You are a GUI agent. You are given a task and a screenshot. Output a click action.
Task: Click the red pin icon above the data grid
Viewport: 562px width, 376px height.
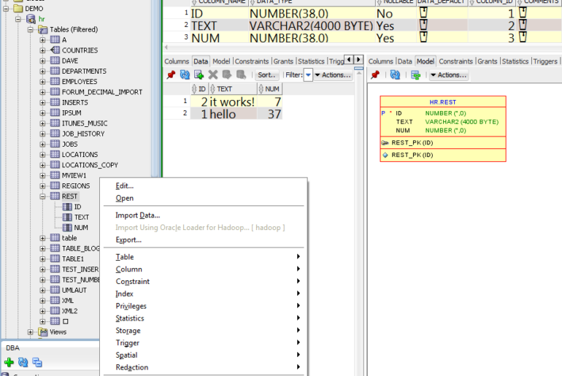170,75
